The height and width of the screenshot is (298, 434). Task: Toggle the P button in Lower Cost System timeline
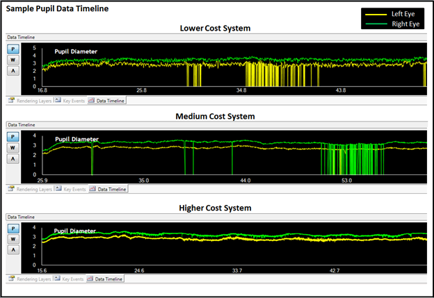pos(13,49)
